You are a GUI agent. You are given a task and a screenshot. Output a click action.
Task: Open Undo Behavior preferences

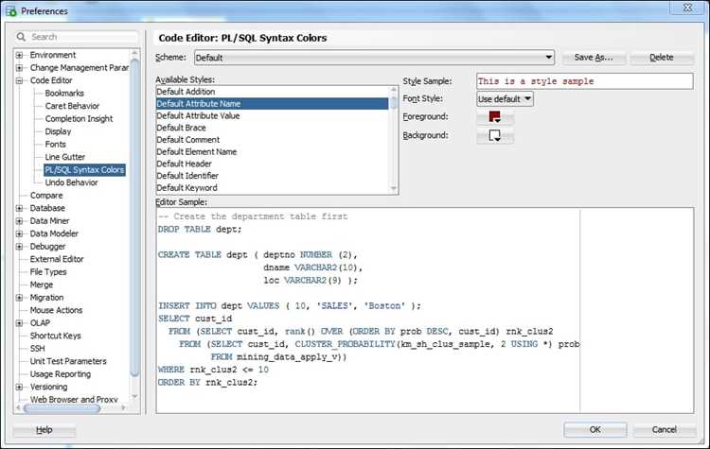[71, 182]
